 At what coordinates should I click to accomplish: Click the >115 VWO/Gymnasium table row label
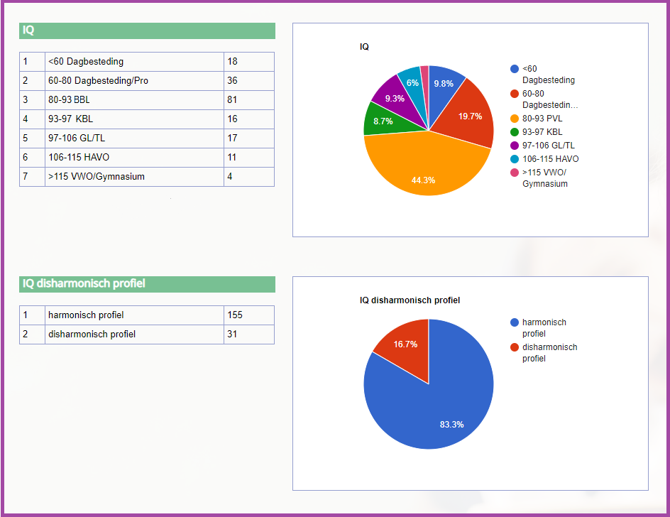point(134,177)
